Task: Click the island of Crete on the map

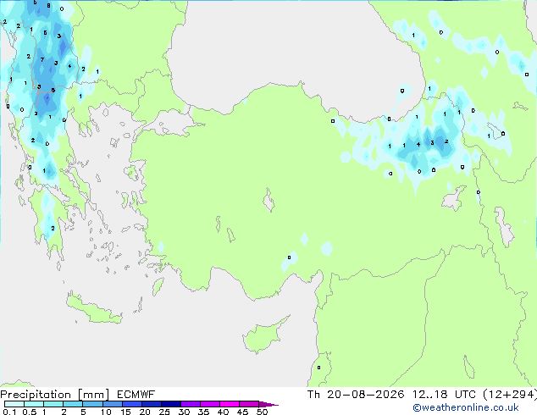Action: click(x=93, y=309)
